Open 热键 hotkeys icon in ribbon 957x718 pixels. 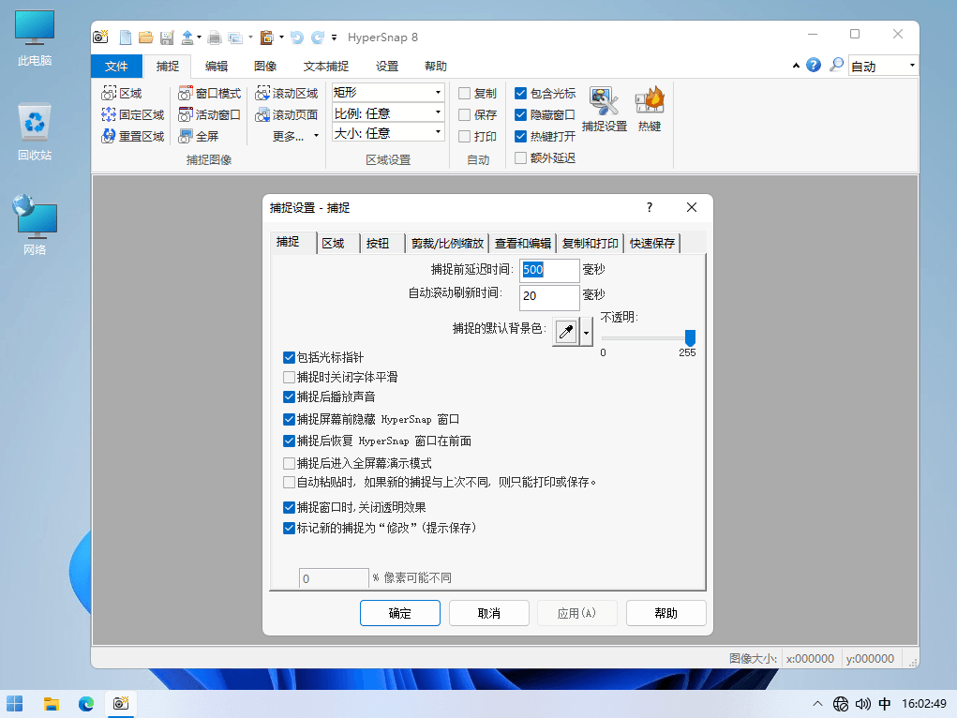(650, 110)
